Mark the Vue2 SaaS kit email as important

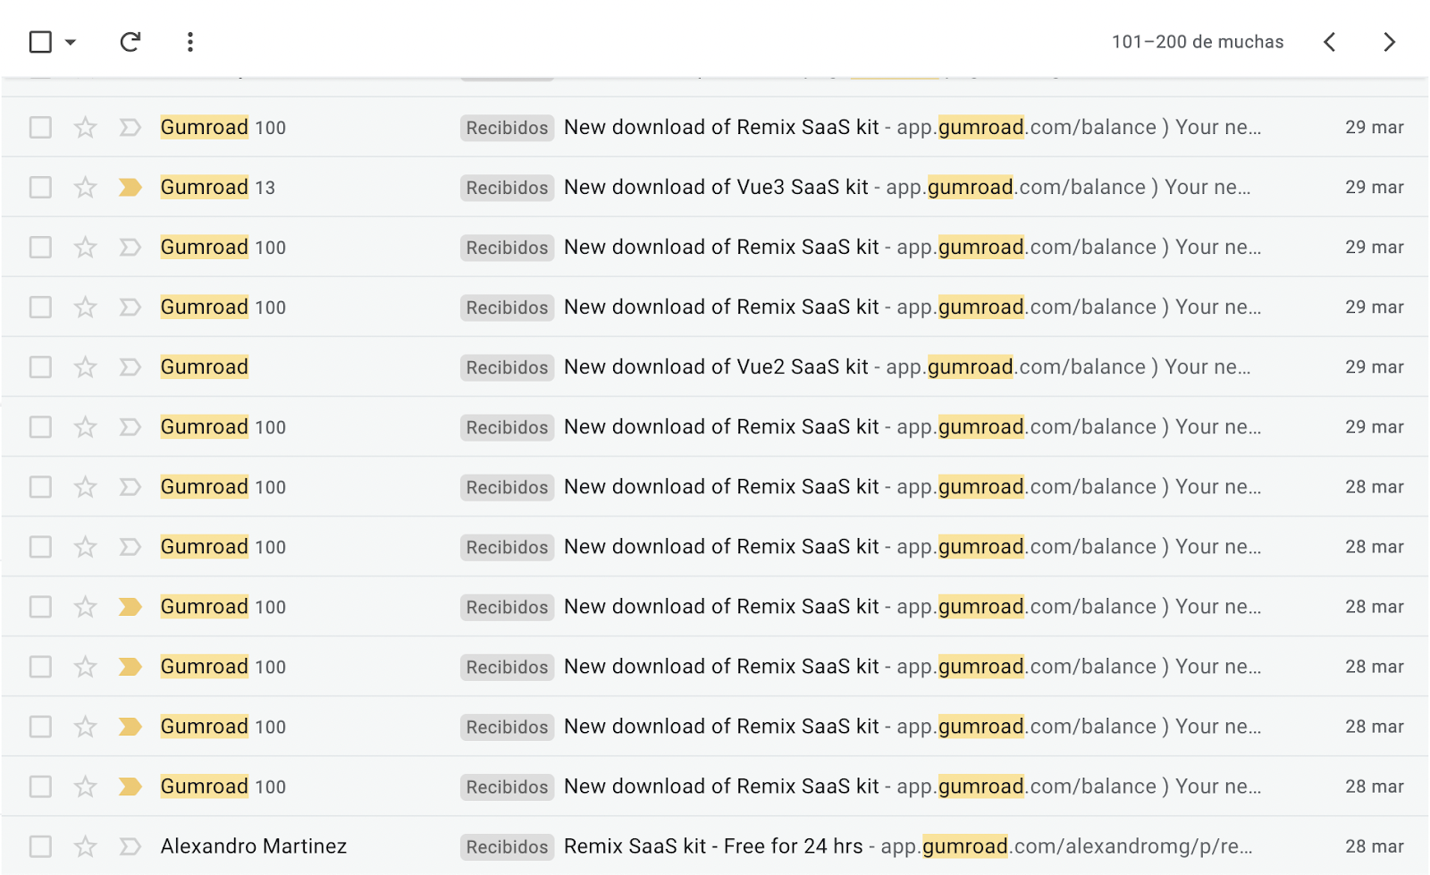[130, 366]
